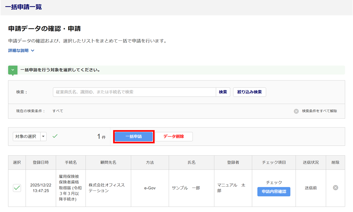The width and height of the screenshot is (353, 212).
Task: Click the clear search conditions X icon
Action: tap(296, 111)
